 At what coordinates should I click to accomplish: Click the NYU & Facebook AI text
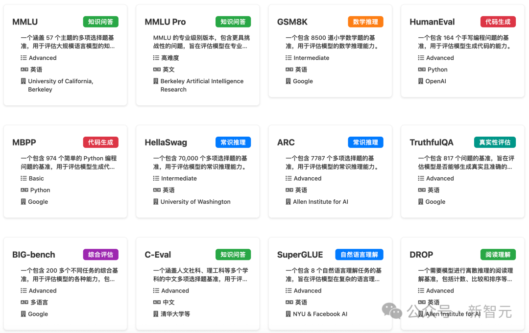320,314
